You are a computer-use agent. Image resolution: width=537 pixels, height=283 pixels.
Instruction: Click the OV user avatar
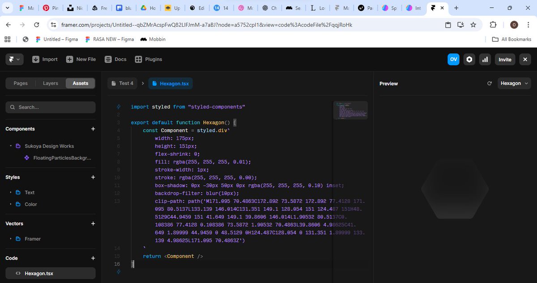click(x=453, y=59)
